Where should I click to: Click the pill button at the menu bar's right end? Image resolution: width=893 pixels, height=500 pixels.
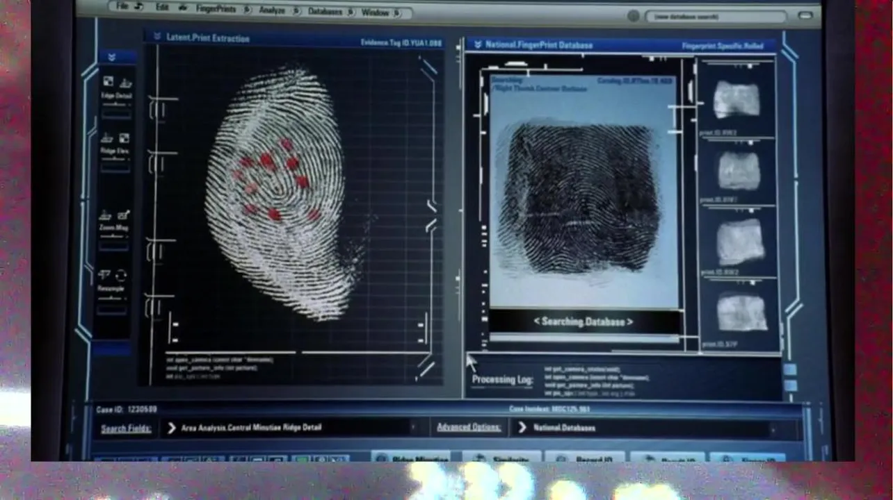point(805,15)
